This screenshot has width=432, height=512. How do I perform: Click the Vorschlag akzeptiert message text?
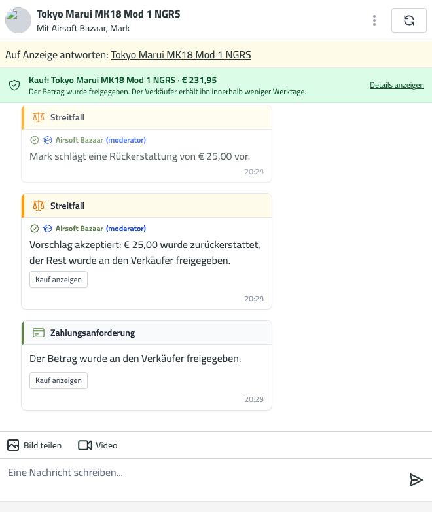145,253
